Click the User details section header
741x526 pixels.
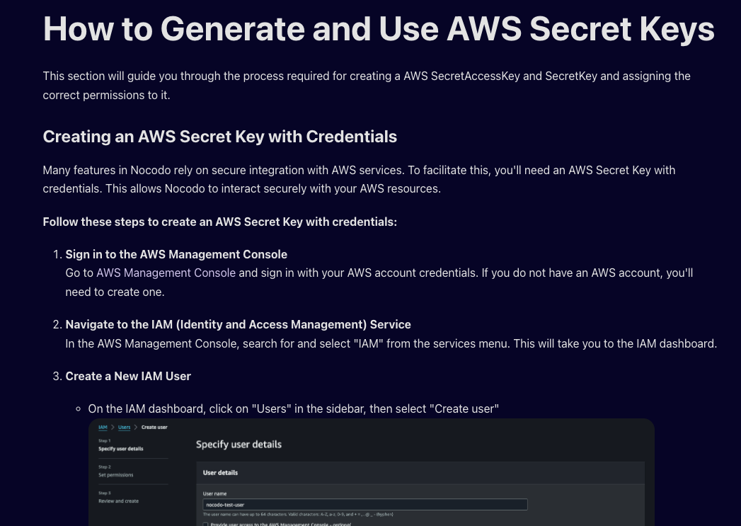(221, 472)
